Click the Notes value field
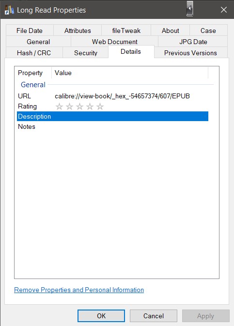This screenshot has height=326, width=234. coord(131,126)
